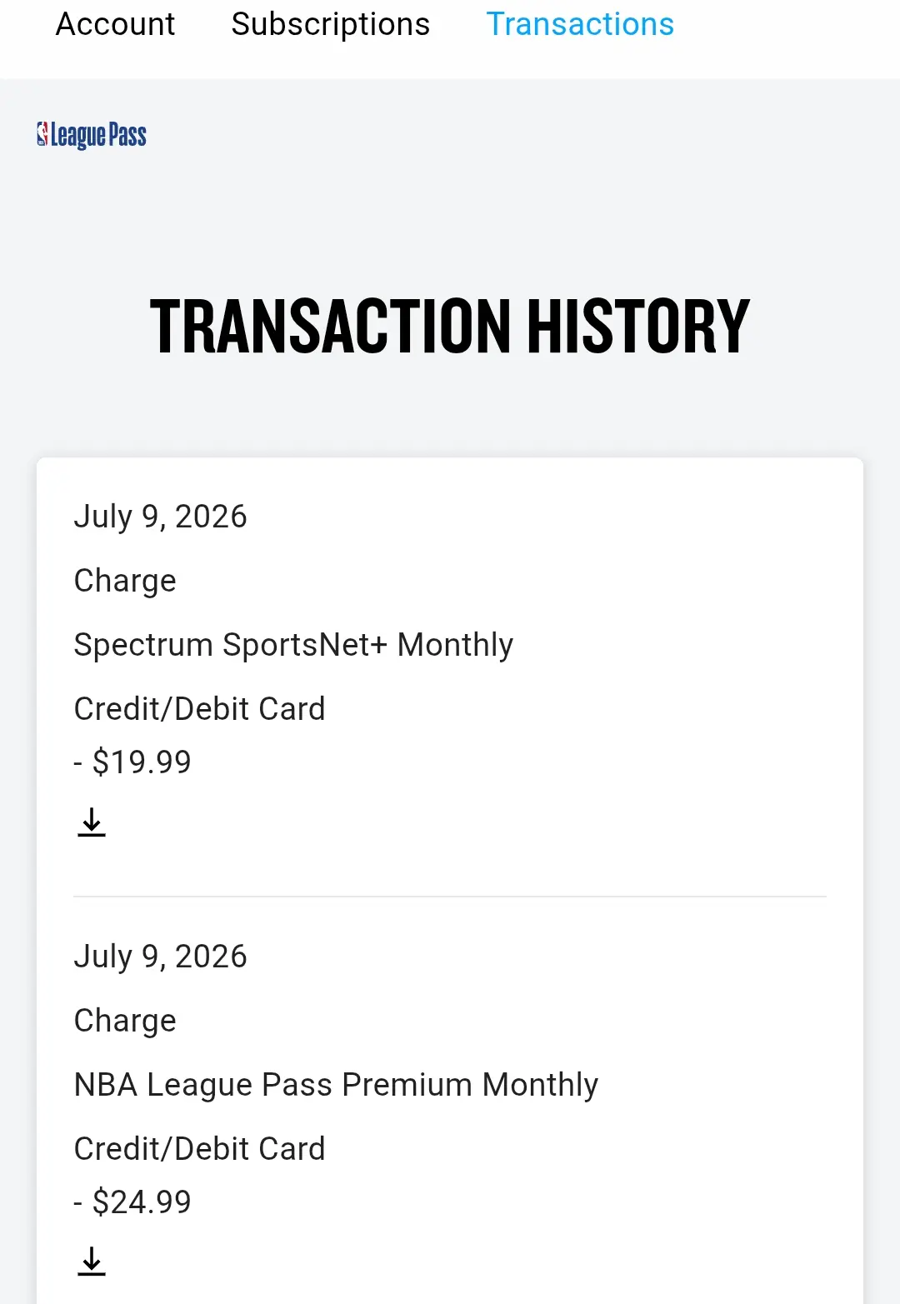
Task: Click the divider line between the transactions
Action: click(x=450, y=897)
